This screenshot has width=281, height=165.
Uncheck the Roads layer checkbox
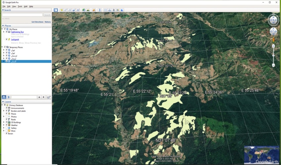pyautogui.click(x=6, y=119)
